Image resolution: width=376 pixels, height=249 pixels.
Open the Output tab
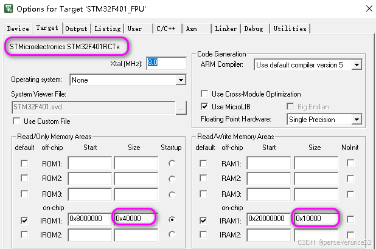pos(77,29)
